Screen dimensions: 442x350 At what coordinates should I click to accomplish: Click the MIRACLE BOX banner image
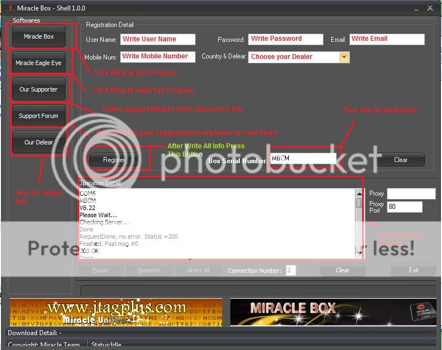pyautogui.click(x=333, y=312)
